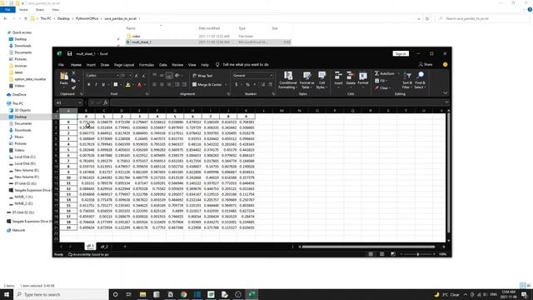
Task: Toggle Merge & Center
Action: click(x=207, y=84)
